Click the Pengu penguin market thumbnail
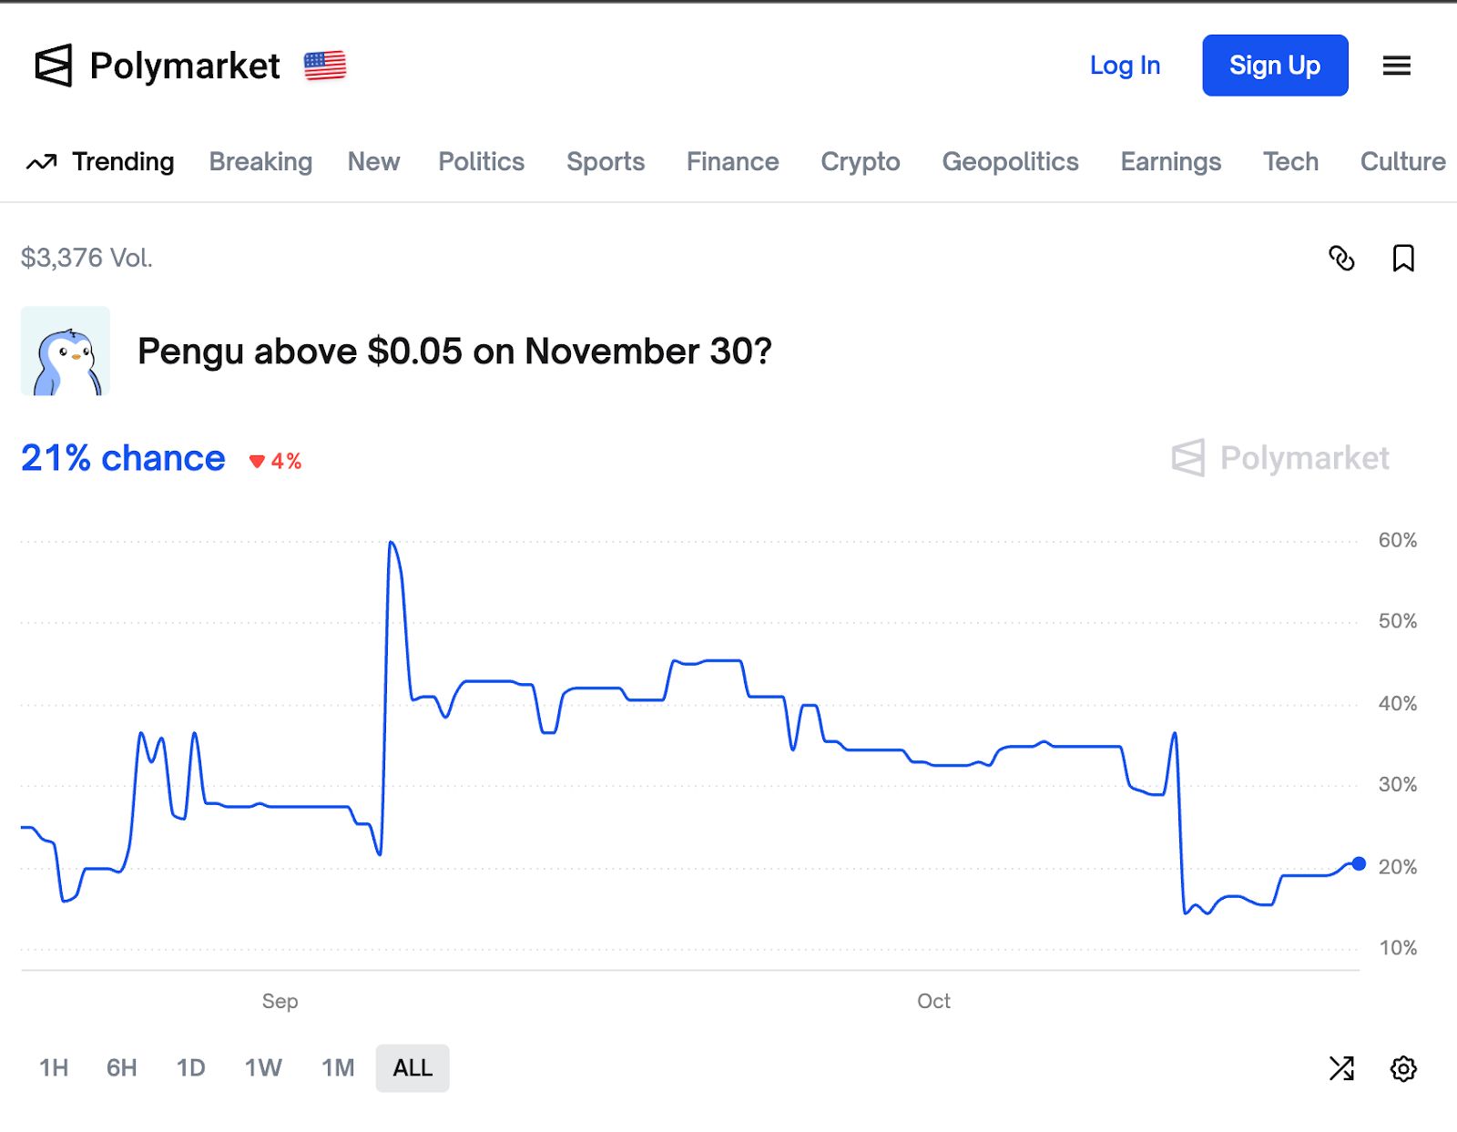This screenshot has width=1457, height=1132. 66,352
